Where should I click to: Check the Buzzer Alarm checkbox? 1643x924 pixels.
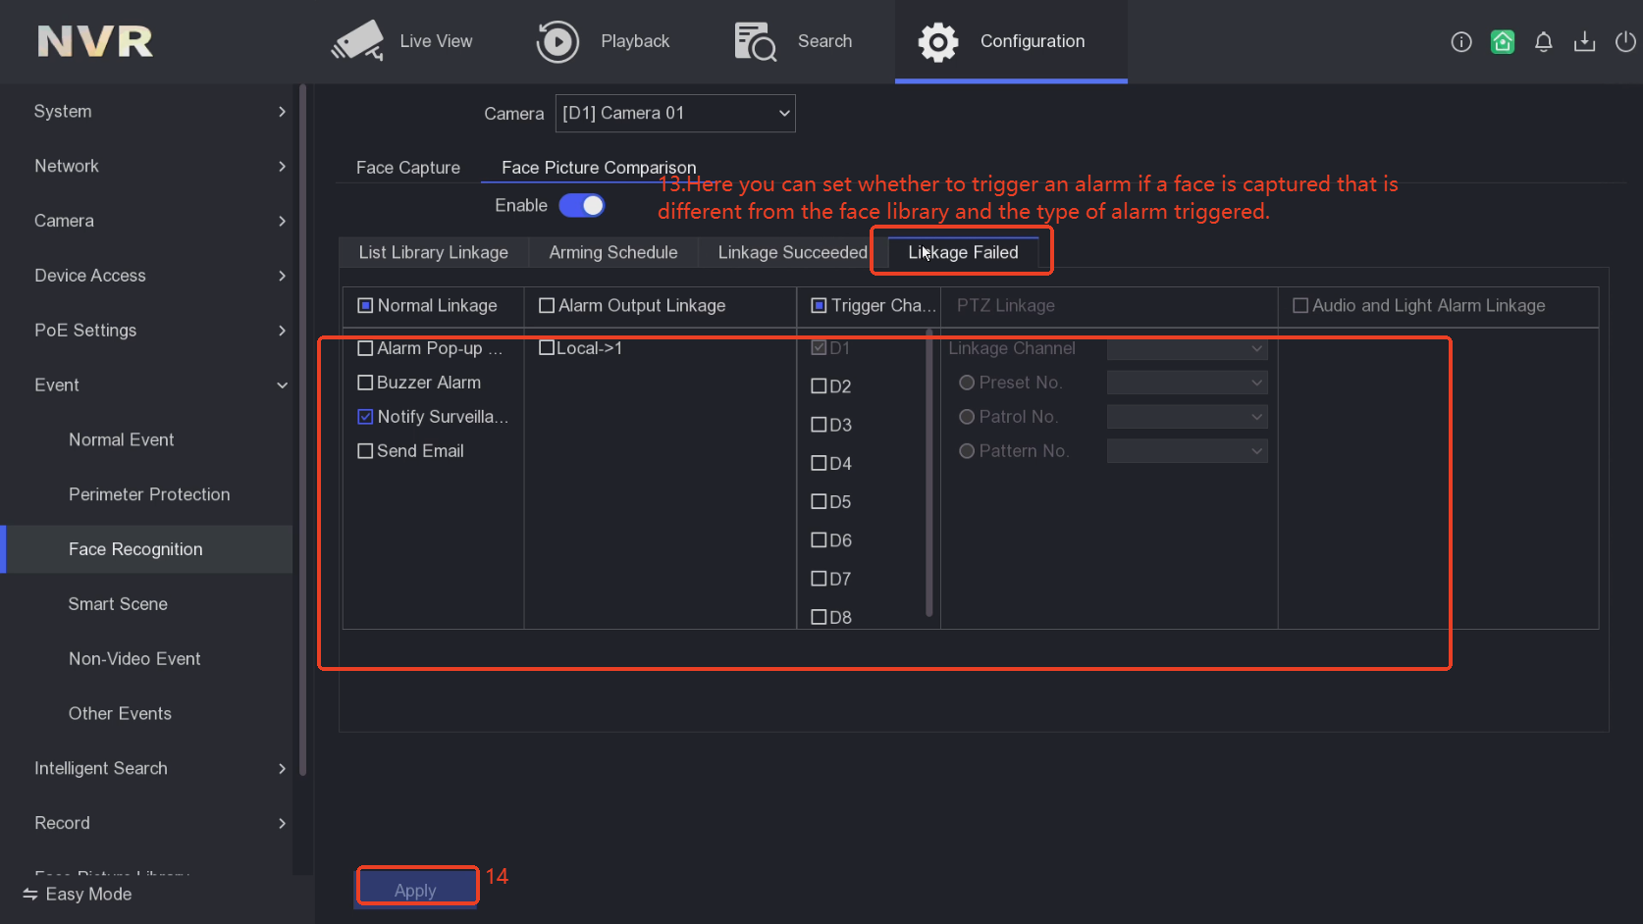click(366, 383)
